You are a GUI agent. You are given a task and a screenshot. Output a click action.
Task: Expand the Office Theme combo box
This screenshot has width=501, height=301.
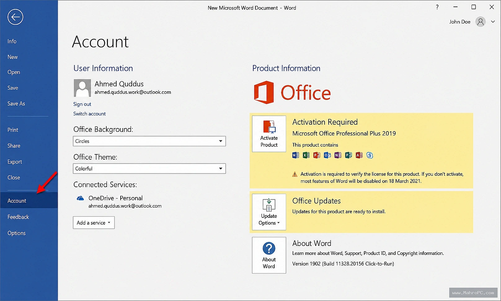click(x=149, y=169)
